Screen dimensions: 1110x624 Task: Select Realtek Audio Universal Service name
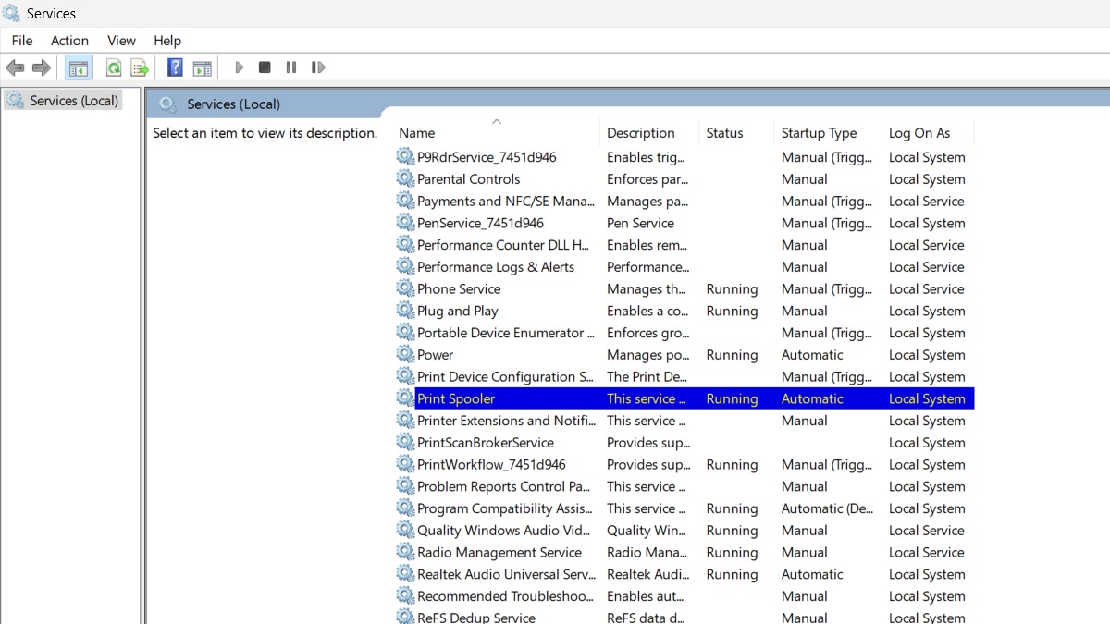[506, 574]
